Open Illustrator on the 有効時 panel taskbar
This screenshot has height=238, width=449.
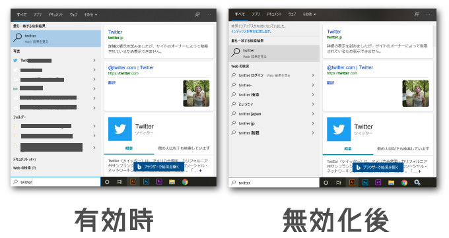click(x=133, y=182)
